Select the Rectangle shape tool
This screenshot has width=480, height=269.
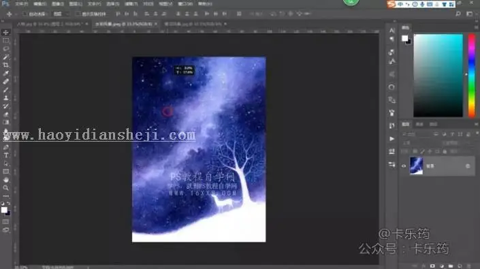6,172
